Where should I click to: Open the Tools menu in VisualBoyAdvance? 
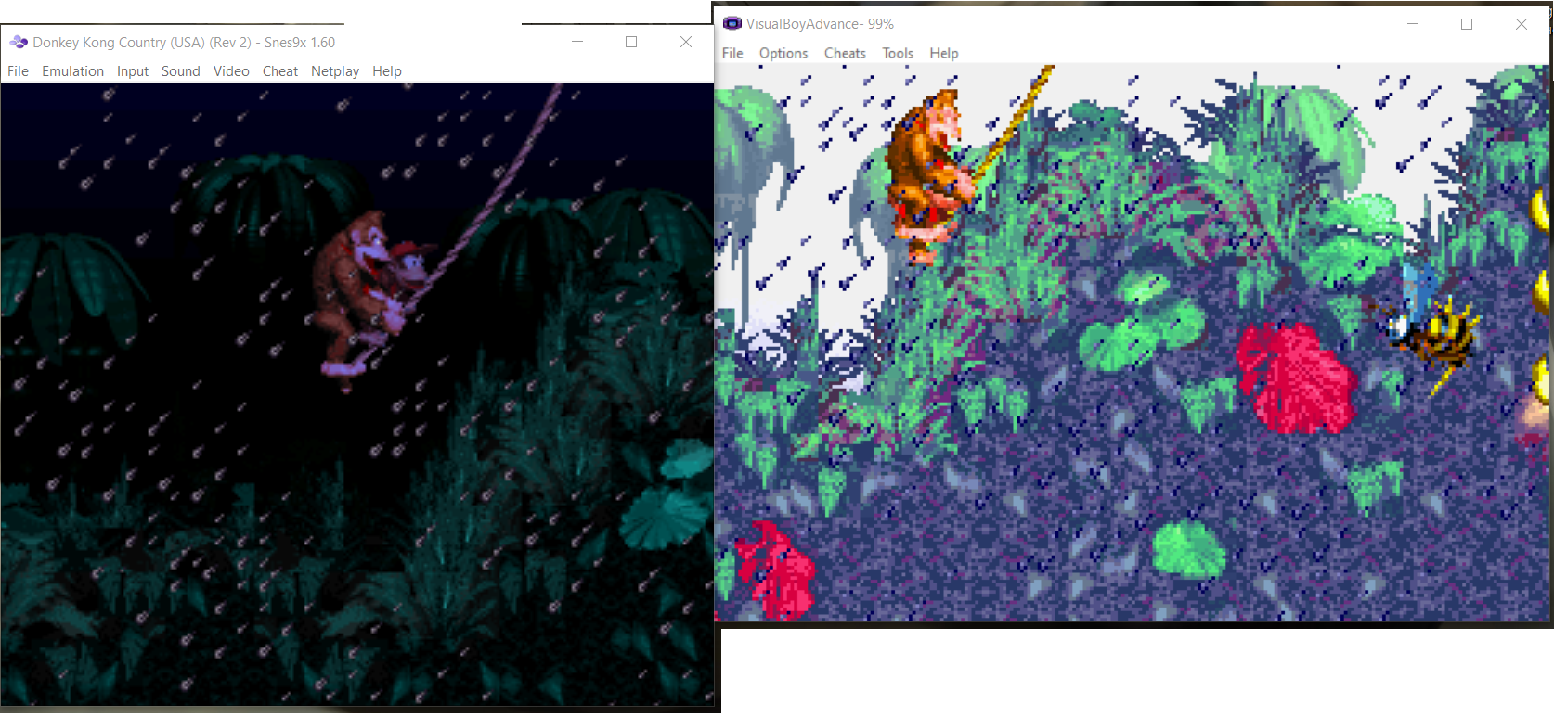898,53
